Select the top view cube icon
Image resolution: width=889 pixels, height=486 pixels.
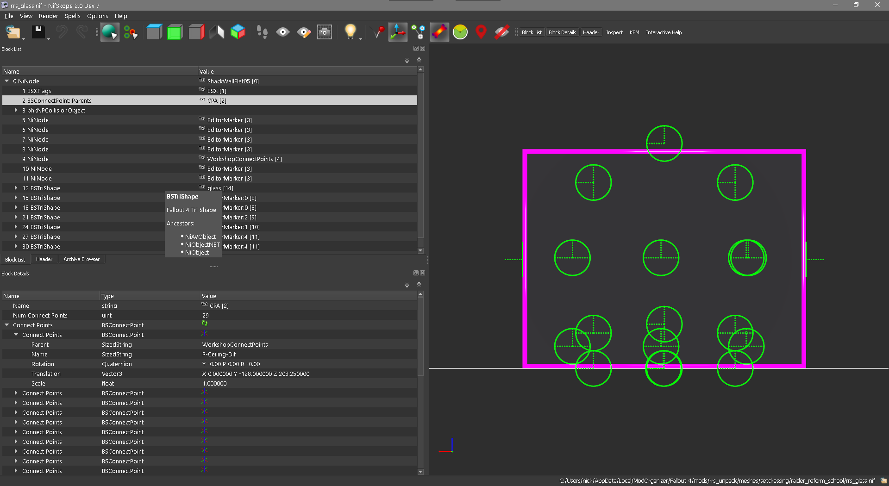(154, 32)
